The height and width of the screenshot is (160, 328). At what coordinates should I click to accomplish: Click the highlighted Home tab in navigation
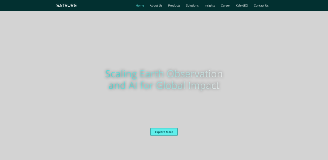point(140,5)
